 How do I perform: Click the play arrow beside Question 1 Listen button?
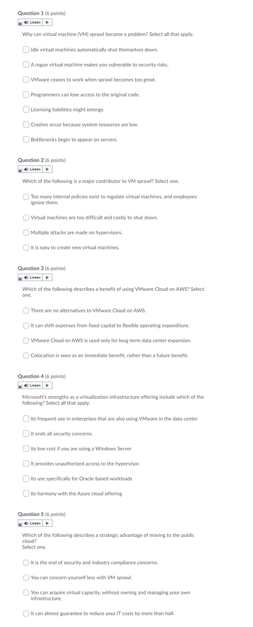tap(47, 22)
